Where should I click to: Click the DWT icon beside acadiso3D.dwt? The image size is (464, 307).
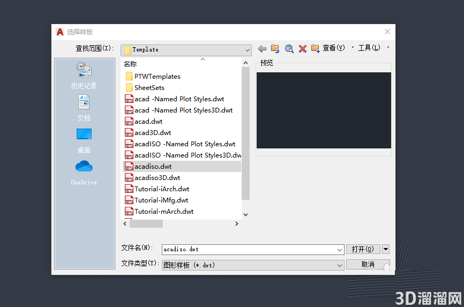point(129,178)
